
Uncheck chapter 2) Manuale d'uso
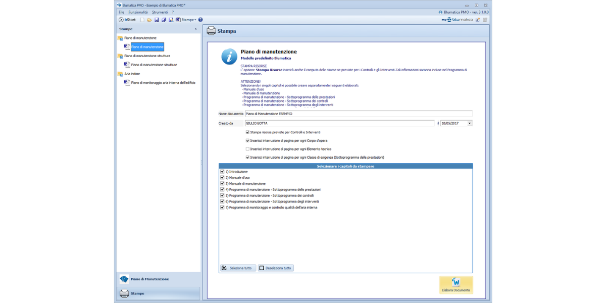[x=222, y=178]
